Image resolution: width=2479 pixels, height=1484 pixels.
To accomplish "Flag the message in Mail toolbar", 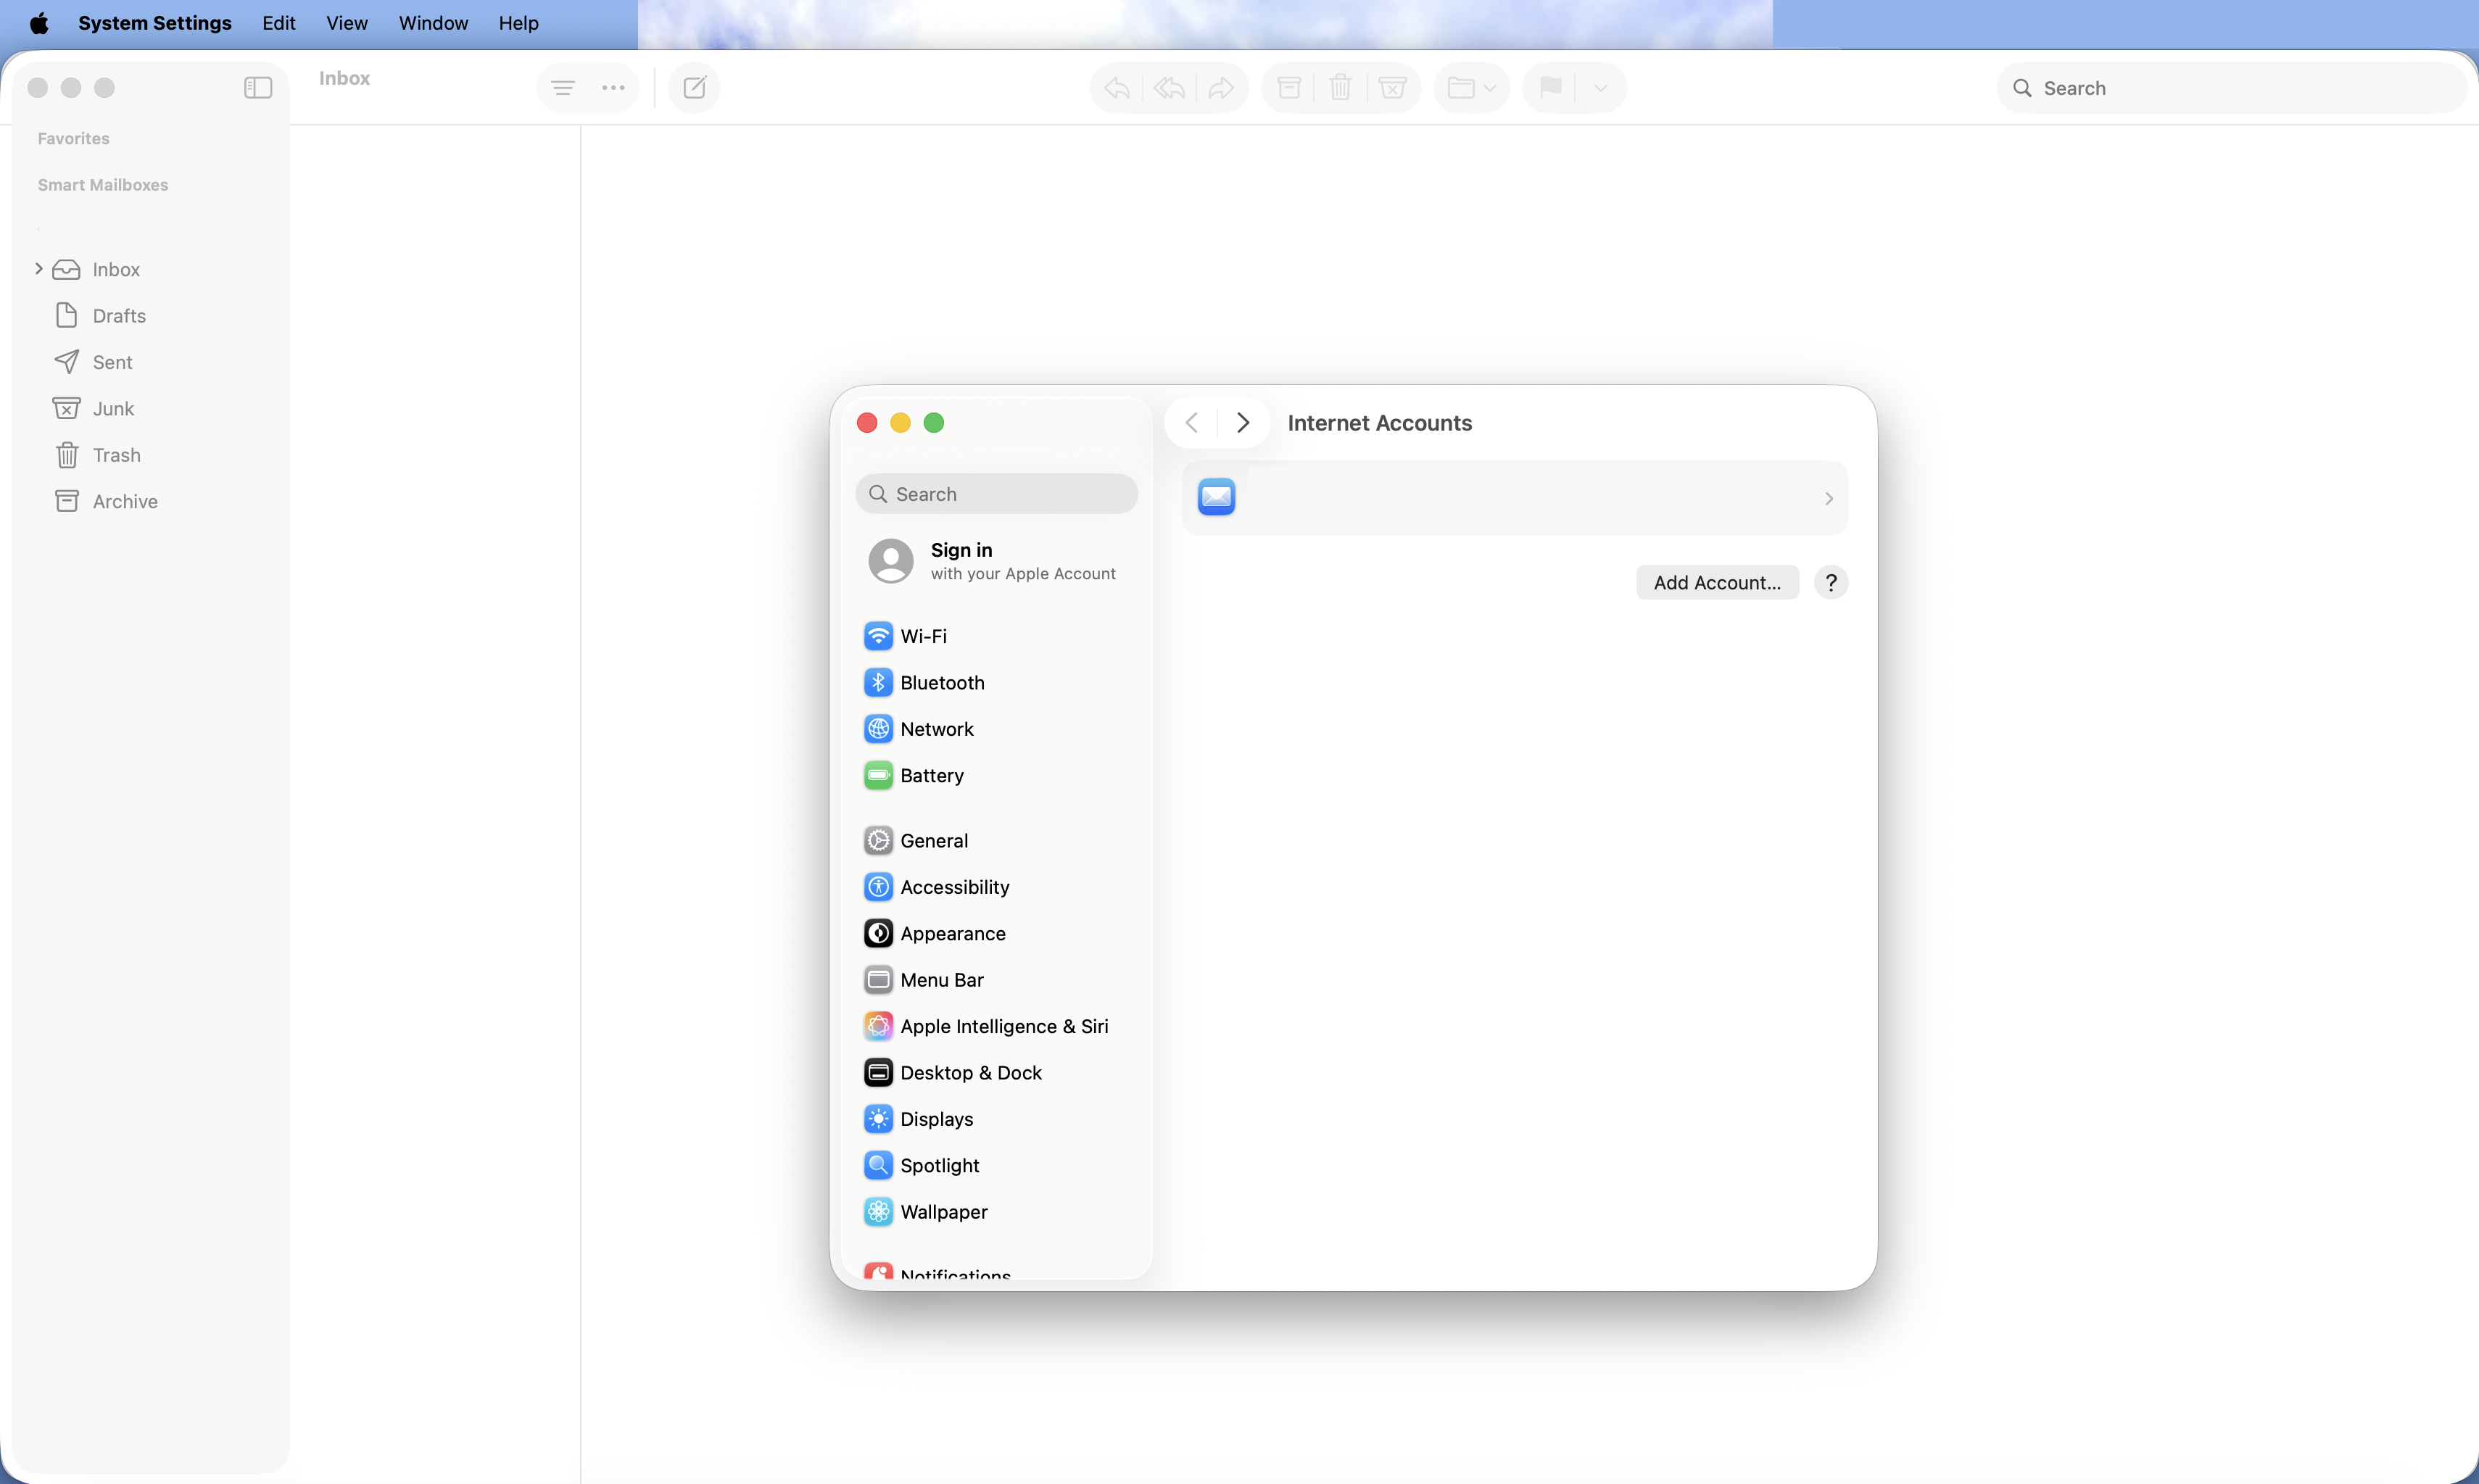I will (1550, 88).
